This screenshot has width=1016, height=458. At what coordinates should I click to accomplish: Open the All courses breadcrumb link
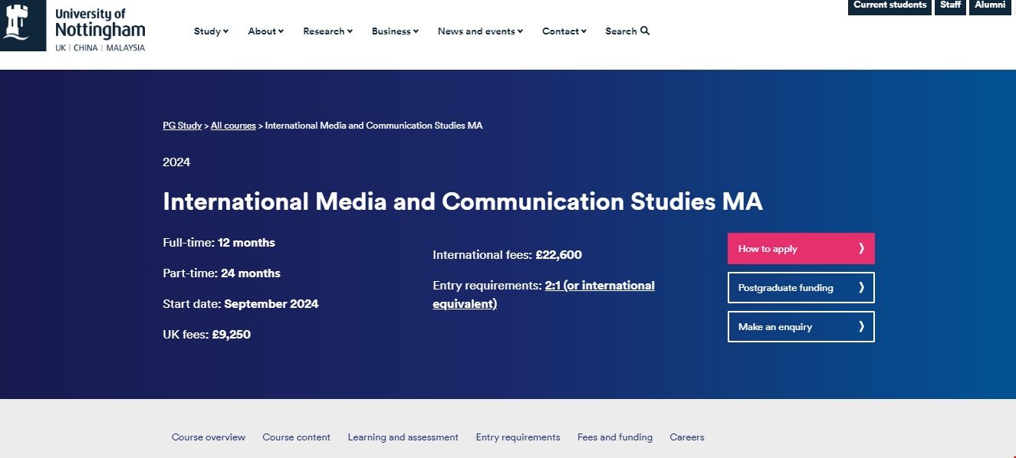pyautogui.click(x=233, y=126)
